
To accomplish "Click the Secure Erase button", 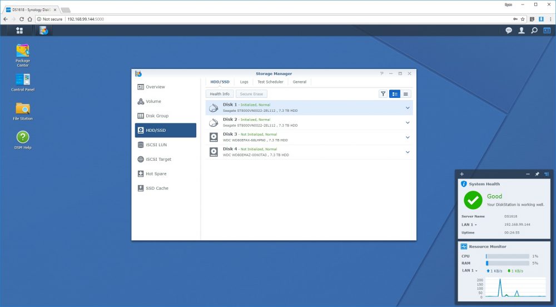I will click(251, 94).
